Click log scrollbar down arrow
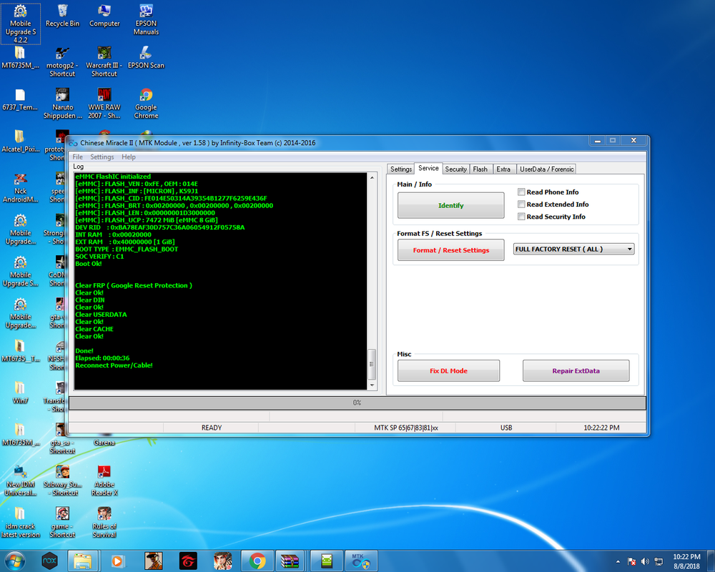 pyautogui.click(x=372, y=385)
